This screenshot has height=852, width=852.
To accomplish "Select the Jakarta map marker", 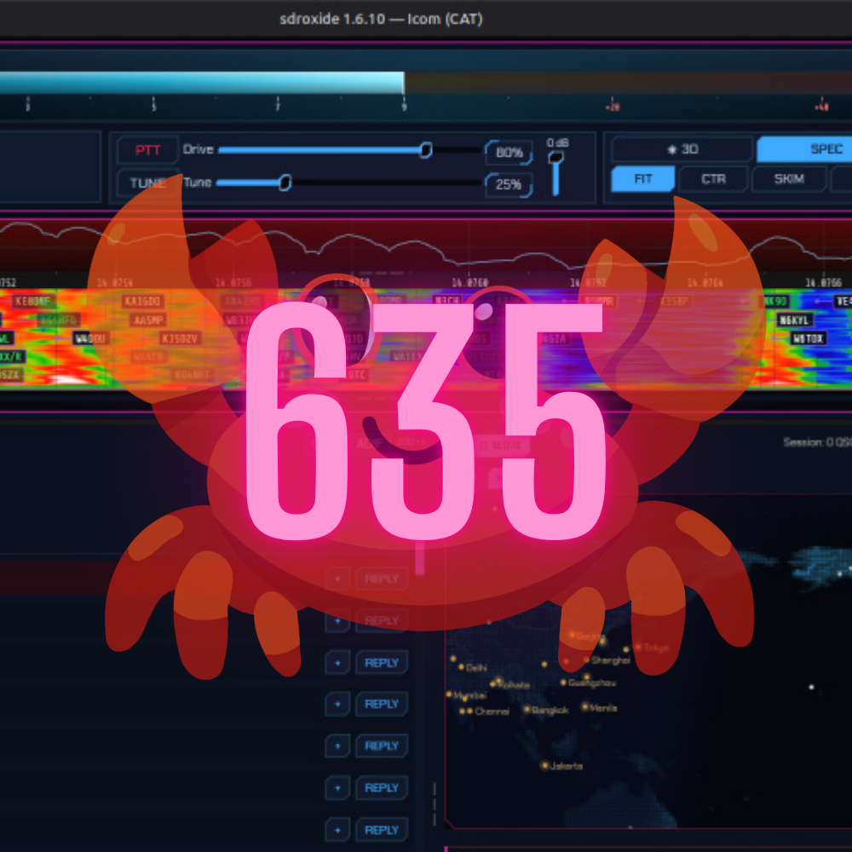I will 544,766.
